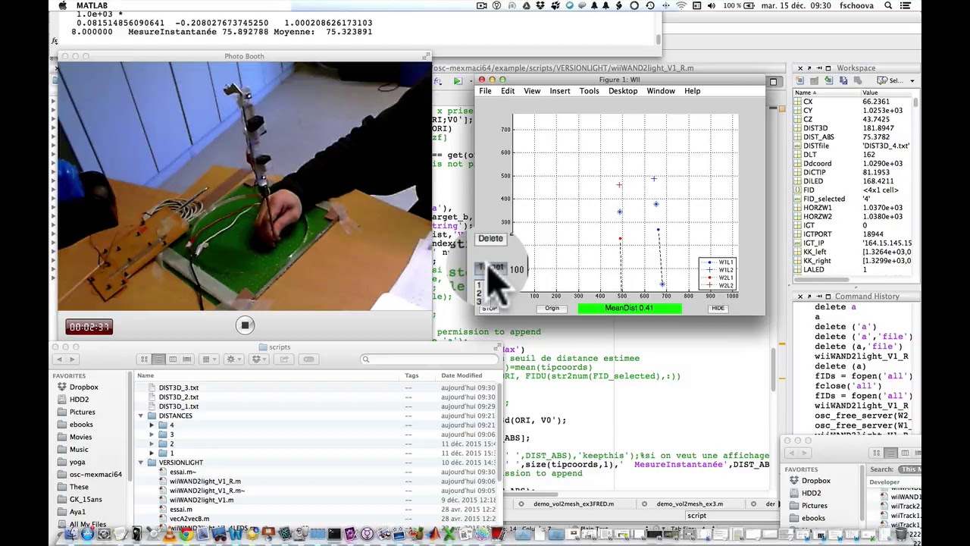
Task: Click the Workspace new variable icon
Action: 802,80
